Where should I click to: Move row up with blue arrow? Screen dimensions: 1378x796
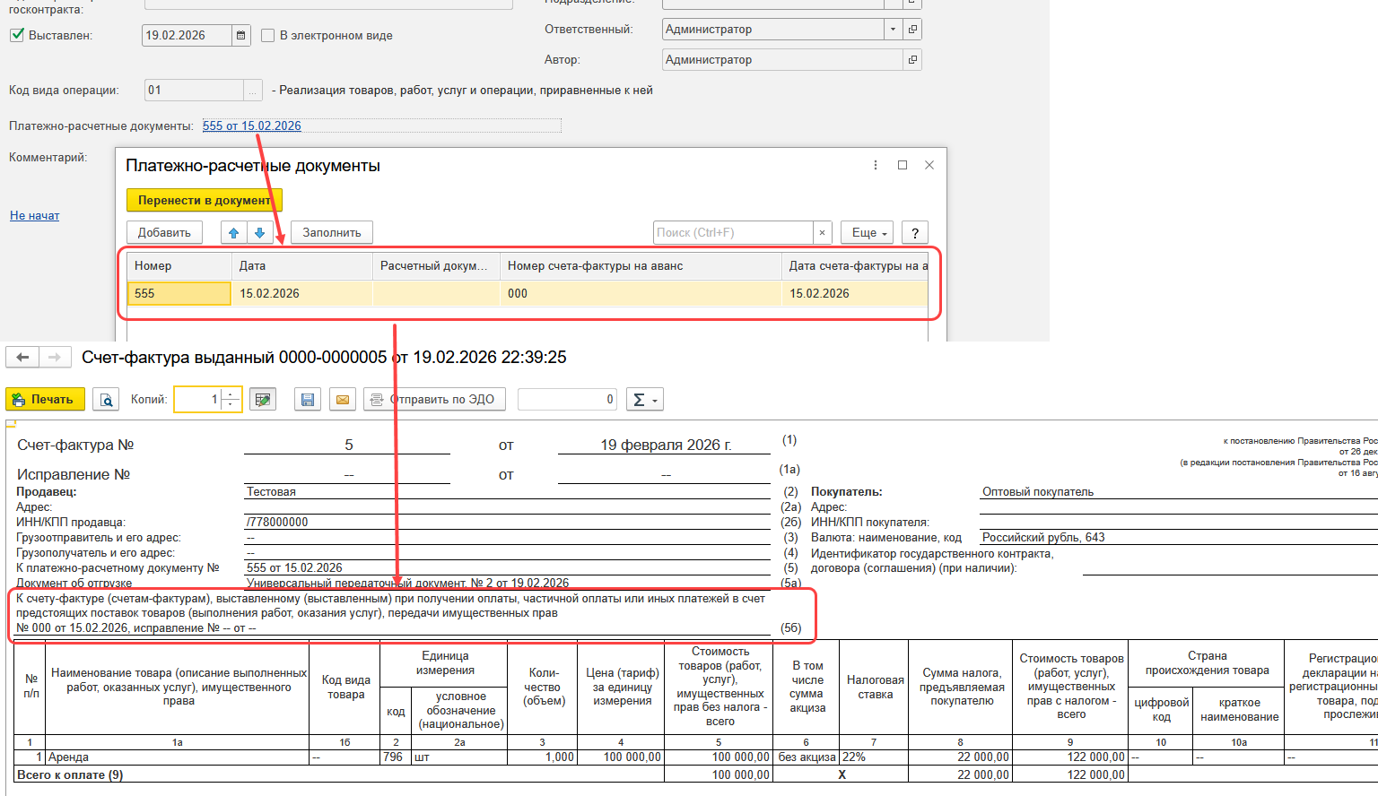[x=234, y=232]
